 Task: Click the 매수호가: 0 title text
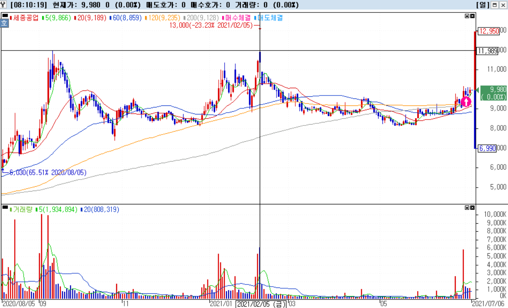click(x=210, y=5)
